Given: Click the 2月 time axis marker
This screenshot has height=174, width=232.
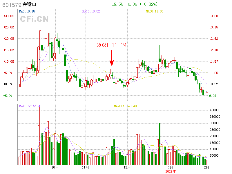Looking at the screenshot, I should (x=206, y=168).
